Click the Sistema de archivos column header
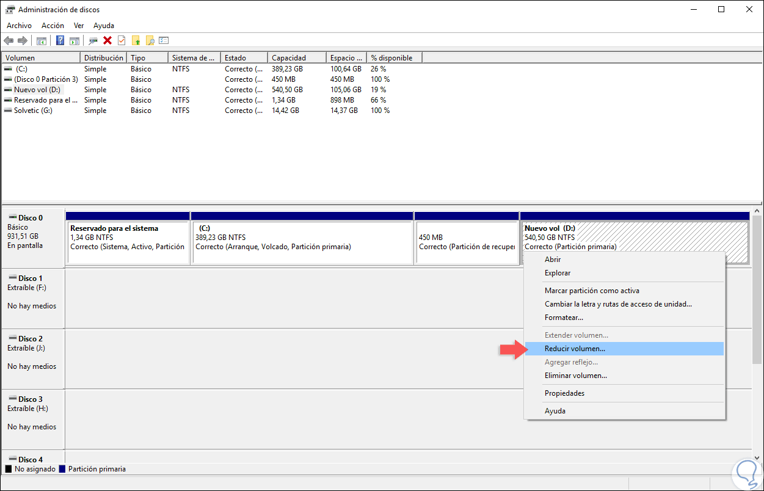764x491 pixels. click(x=193, y=58)
